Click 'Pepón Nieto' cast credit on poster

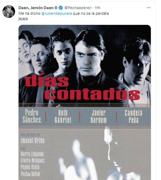(30, 167)
